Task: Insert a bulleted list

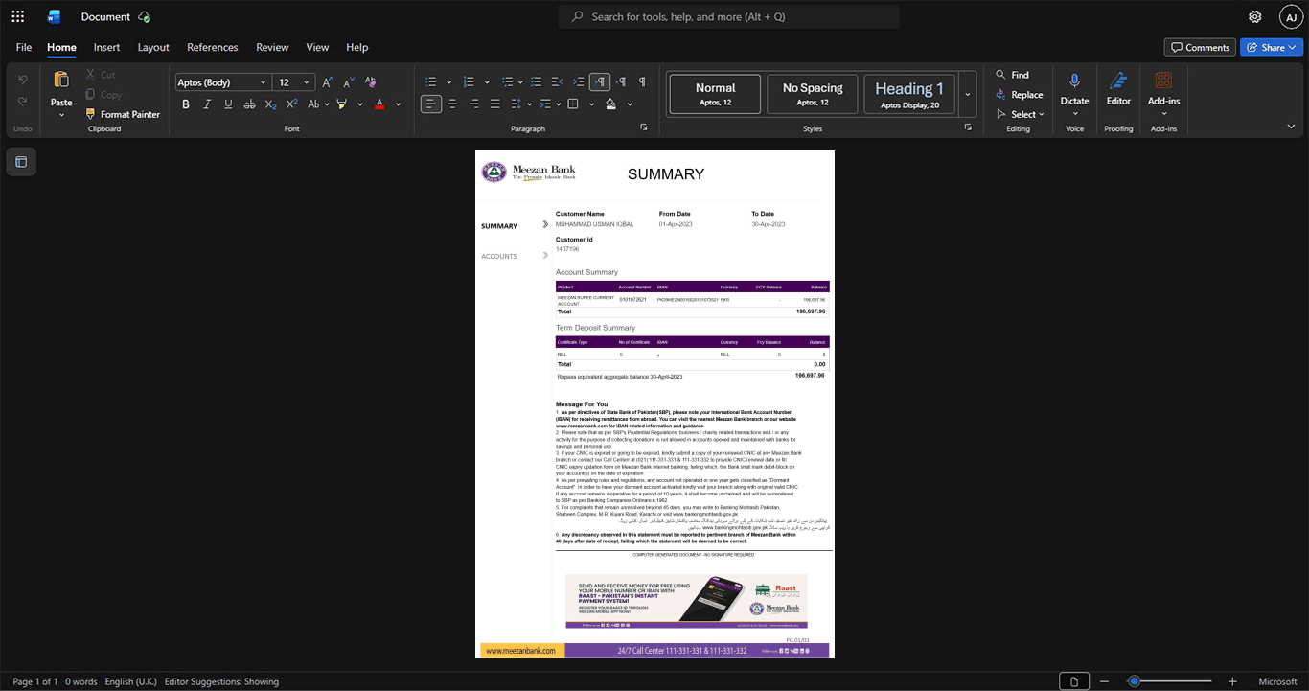Action: (x=431, y=82)
